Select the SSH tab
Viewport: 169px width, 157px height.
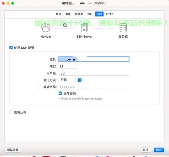99,14
